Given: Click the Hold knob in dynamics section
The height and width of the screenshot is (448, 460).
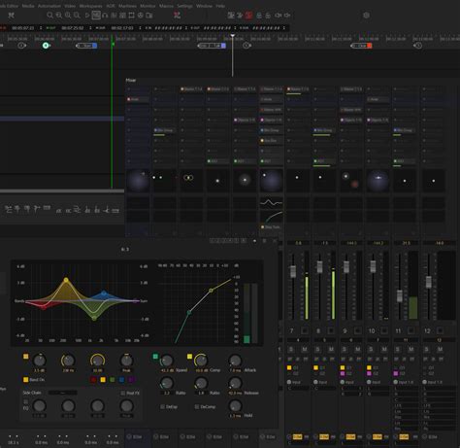Looking at the screenshot, I should [235, 405].
